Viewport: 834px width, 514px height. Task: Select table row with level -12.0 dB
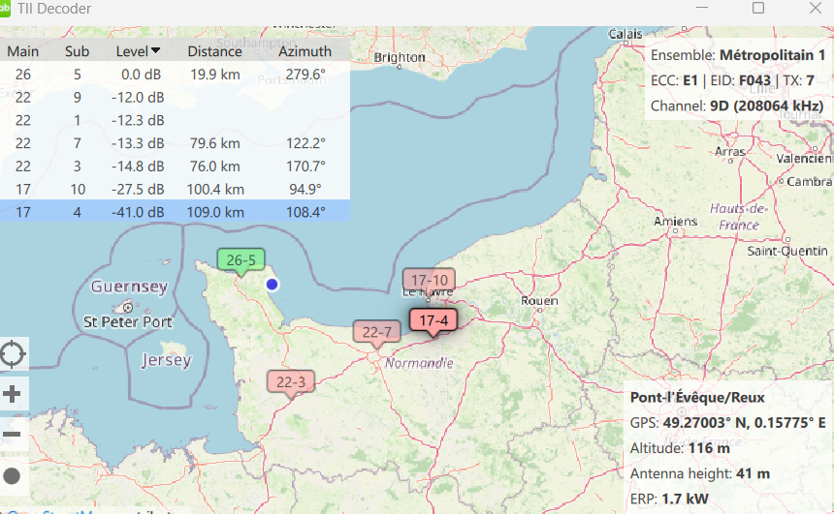[x=175, y=97]
